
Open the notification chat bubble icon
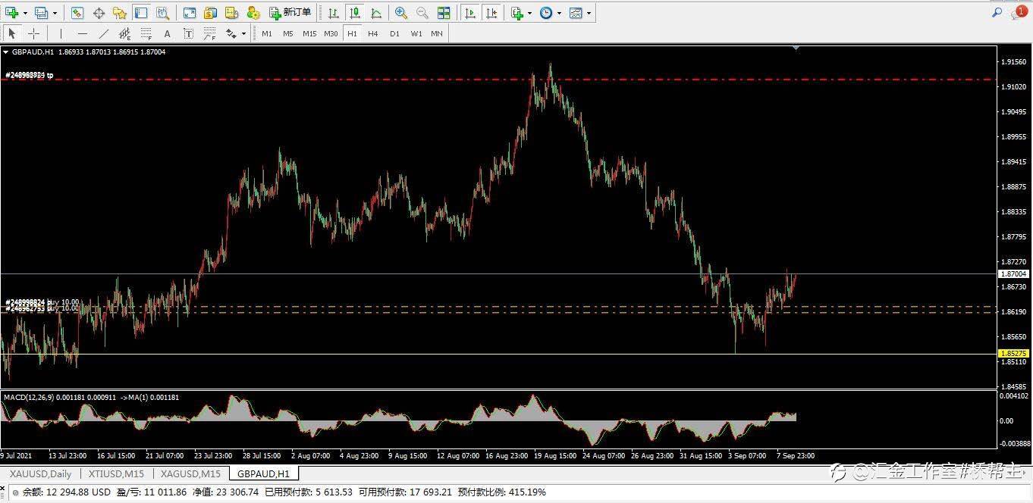[1019, 13]
